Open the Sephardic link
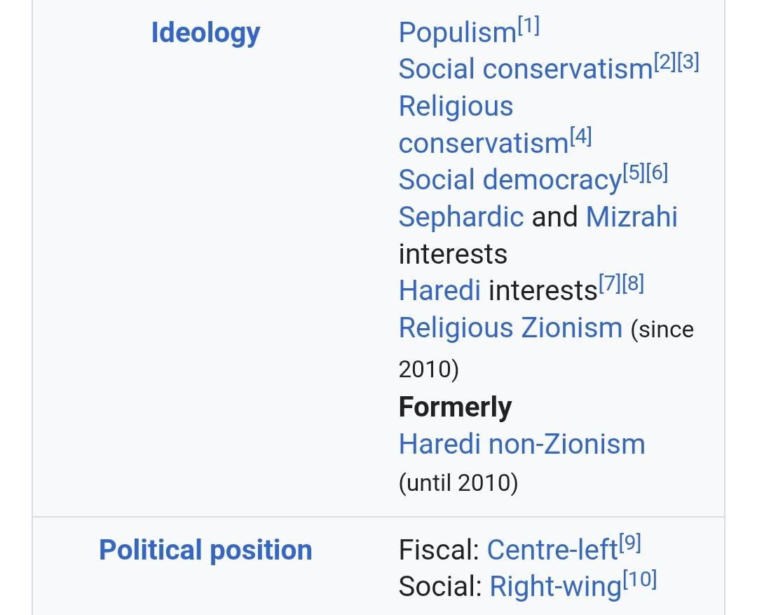Screen dimensions: 757x615 461,217
